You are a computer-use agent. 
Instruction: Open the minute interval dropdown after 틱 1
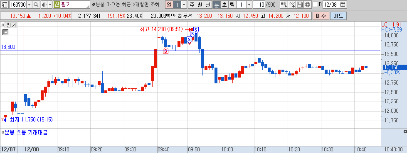tap(249, 5)
